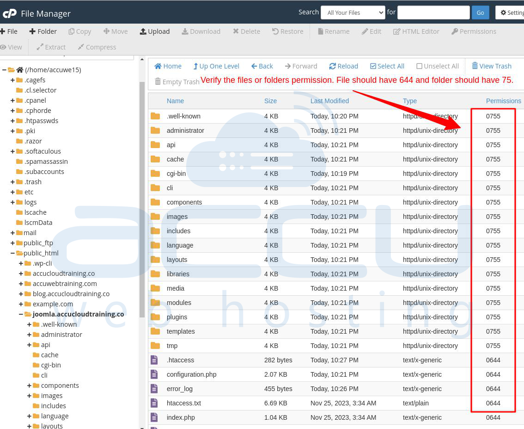
Task: Click the Rename toolbar button
Action: 334,31
